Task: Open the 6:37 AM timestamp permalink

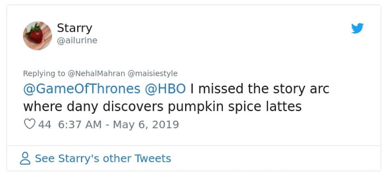Action: (x=80, y=124)
